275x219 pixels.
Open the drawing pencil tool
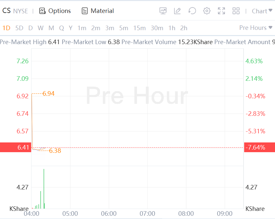pos(177,11)
